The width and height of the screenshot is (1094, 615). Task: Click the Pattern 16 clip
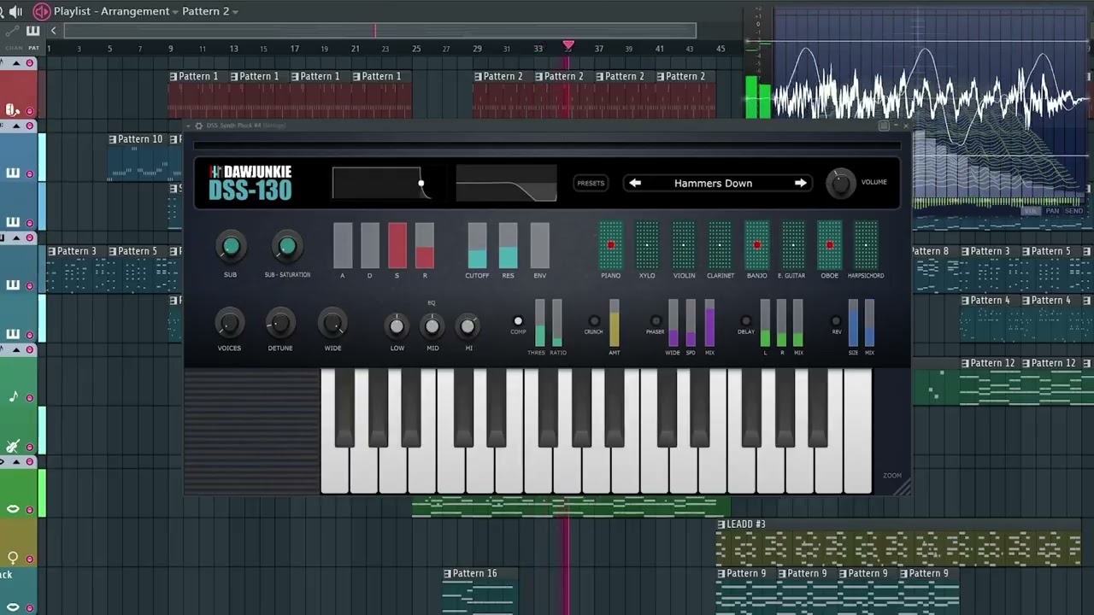pos(479,590)
